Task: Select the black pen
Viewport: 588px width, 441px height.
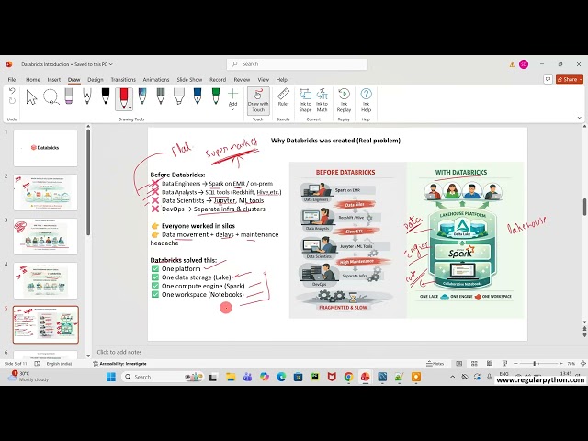Action: 106,96
